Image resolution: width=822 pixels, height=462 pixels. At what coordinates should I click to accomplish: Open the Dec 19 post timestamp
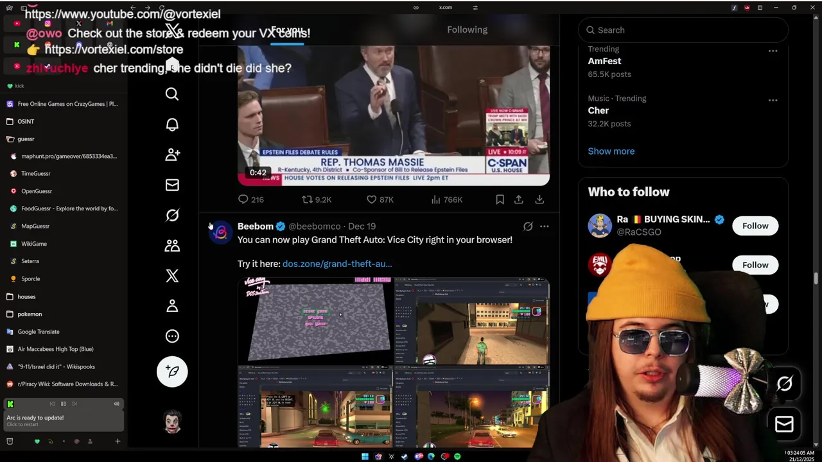(362, 227)
